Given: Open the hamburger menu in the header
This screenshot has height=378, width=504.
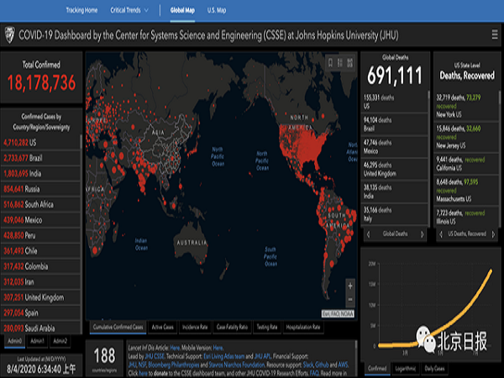Looking at the screenshot, I should (493, 35).
